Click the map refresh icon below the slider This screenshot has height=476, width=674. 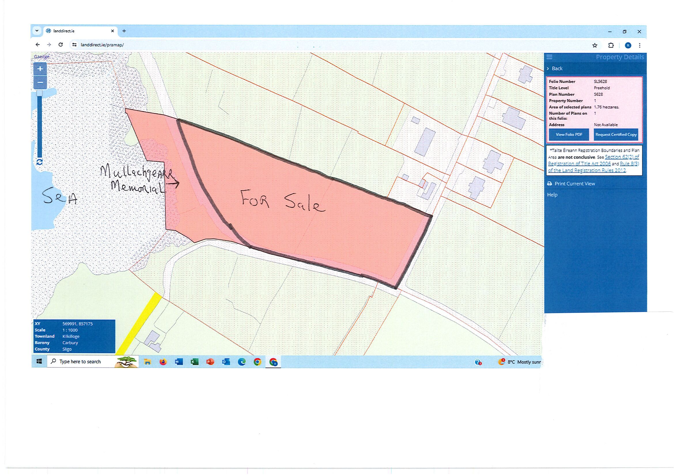40,162
